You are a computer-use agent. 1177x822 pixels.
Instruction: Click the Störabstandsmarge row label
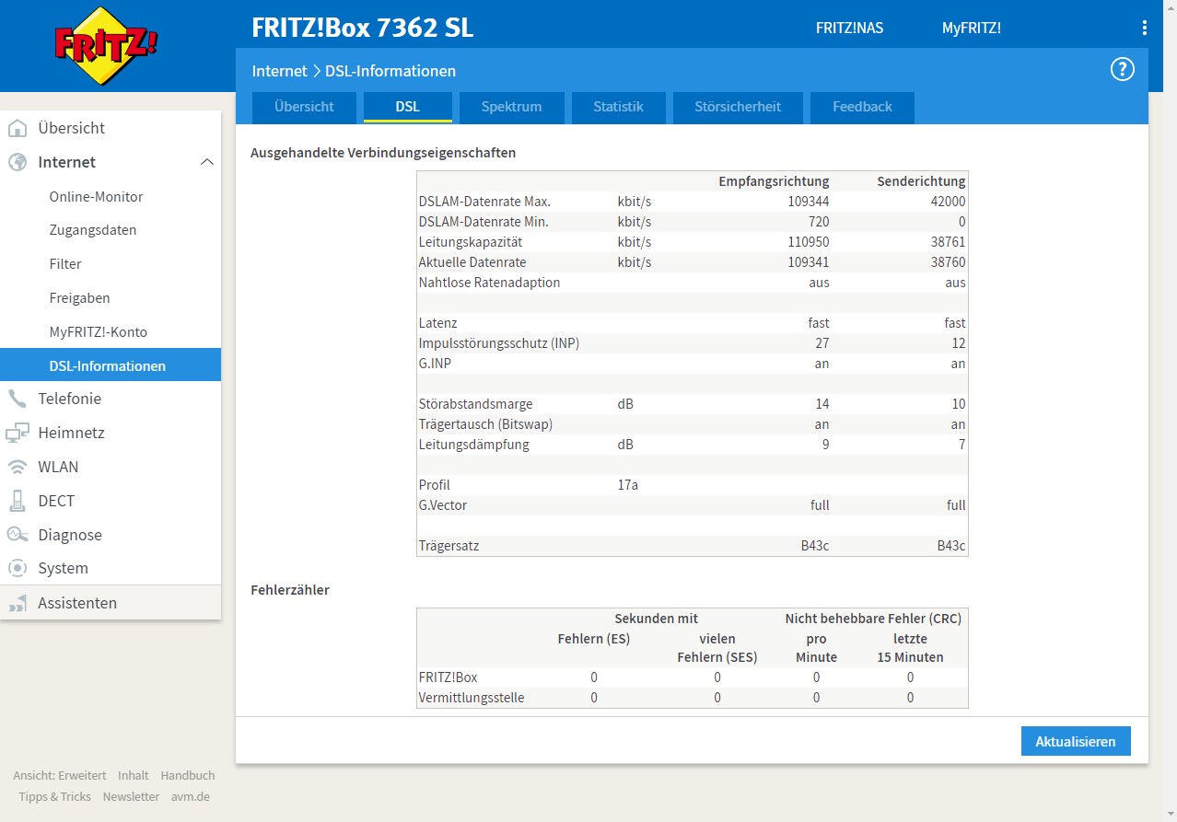pos(475,404)
